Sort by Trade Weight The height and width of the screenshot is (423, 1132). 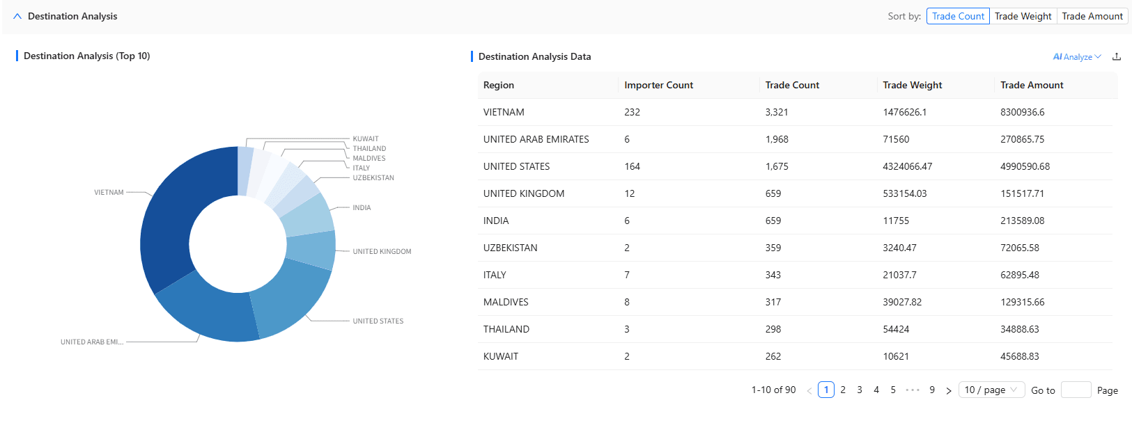point(1023,16)
